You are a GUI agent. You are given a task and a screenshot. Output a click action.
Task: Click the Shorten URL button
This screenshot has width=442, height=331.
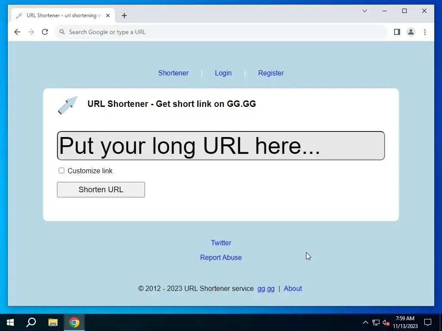point(101,190)
